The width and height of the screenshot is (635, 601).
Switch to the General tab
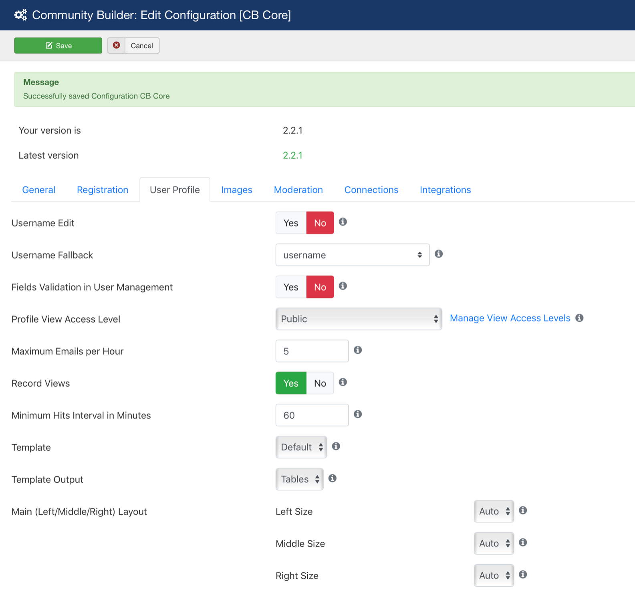click(39, 190)
